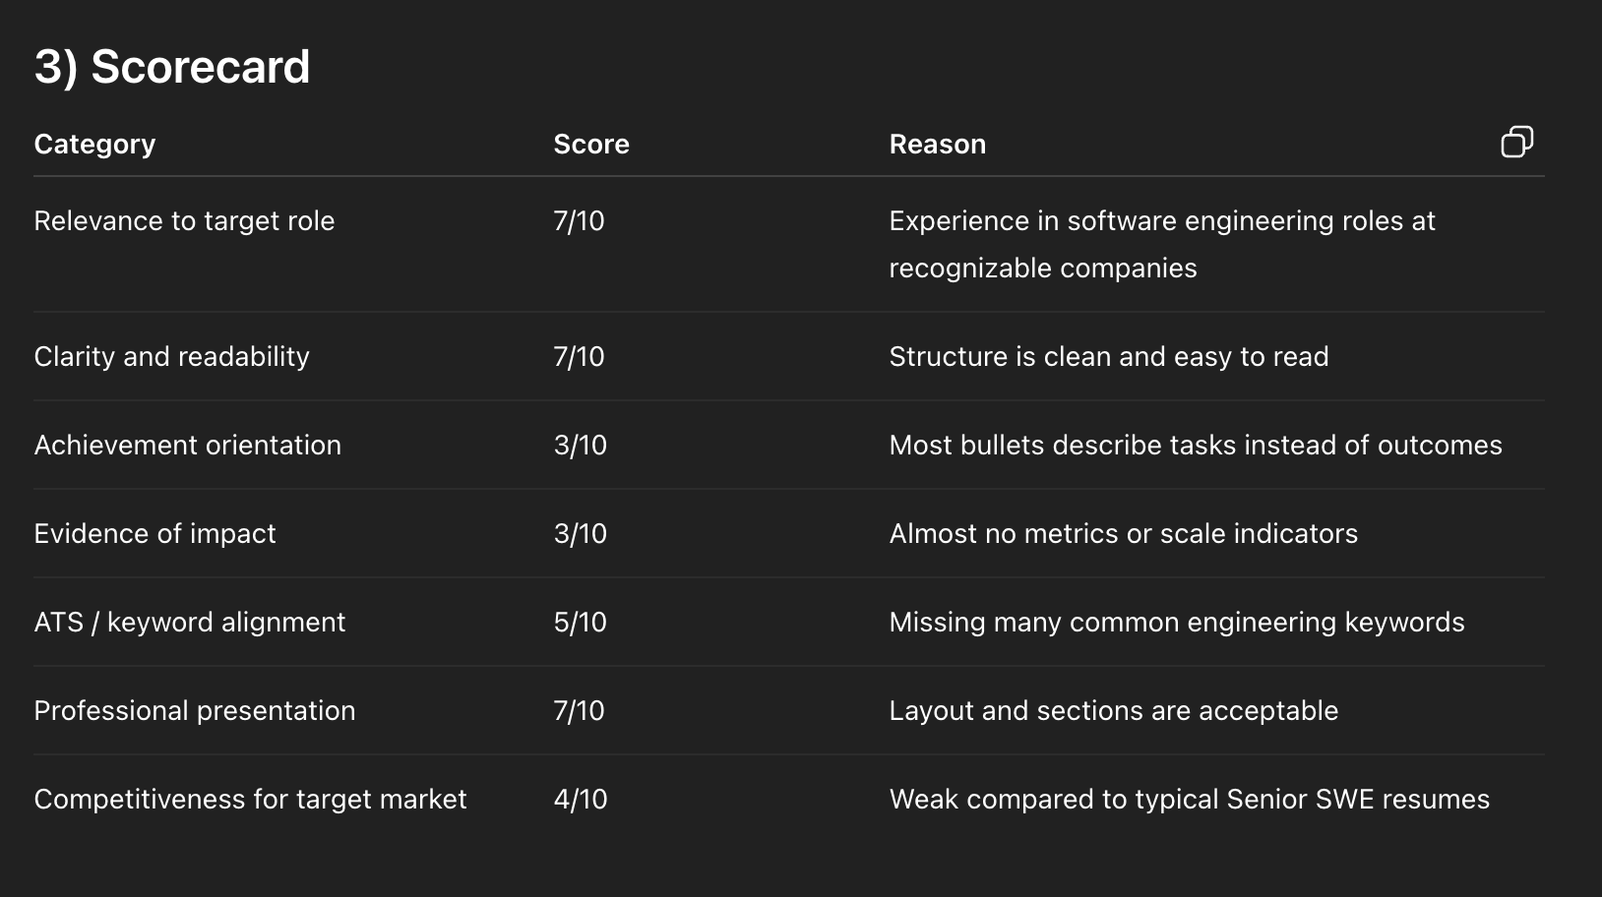Click 'Structure is clean and easy' reason
Viewport: 1602px width, 897px height.
pos(1108,357)
